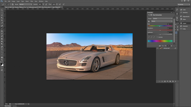Toggle adjustment layer visibility in Properties
The height and width of the screenshot is (107, 191).
click(168, 46)
